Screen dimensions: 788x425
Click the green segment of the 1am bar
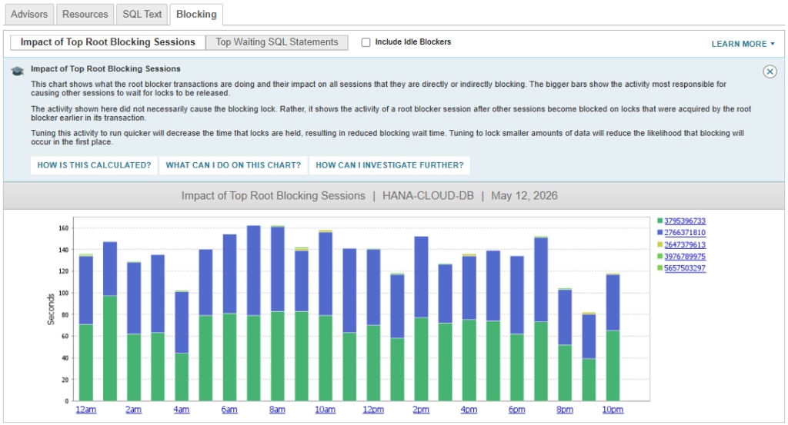click(110, 348)
